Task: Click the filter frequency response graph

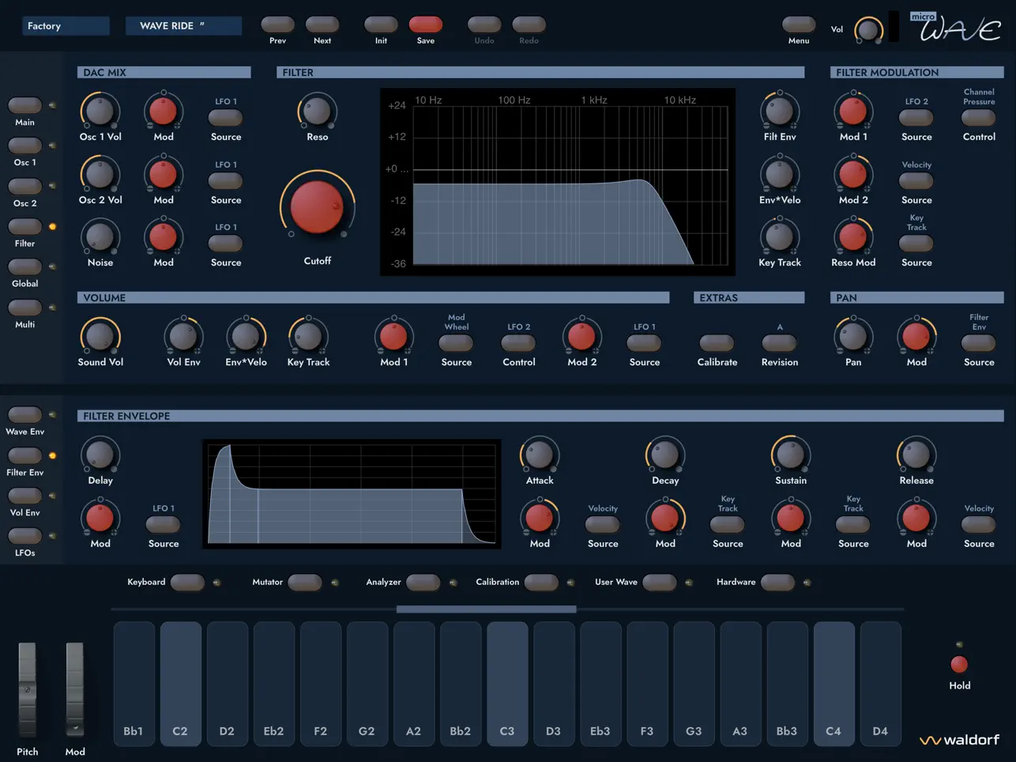Action: pyautogui.click(x=558, y=182)
